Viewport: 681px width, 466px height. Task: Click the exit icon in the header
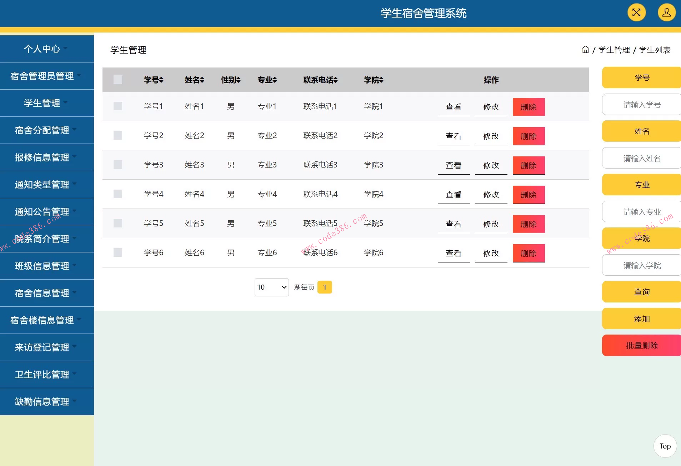(x=637, y=12)
